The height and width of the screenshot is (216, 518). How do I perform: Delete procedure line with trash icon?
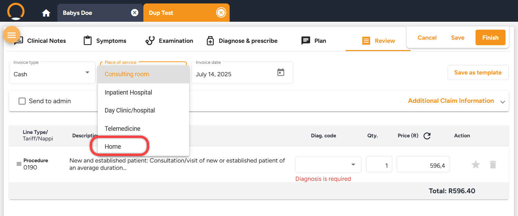[x=493, y=165]
